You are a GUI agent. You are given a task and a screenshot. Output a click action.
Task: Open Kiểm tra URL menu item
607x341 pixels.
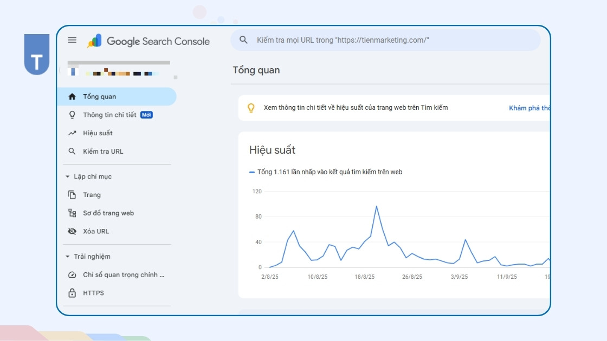coord(103,152)
